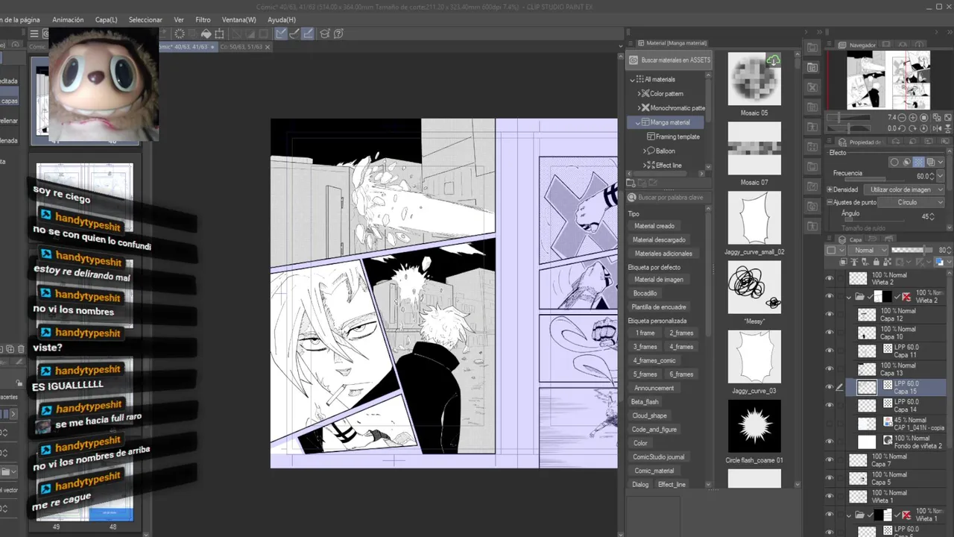
Task: Collapse the Ajustes de punto section
Action: click(x=830, y=202)
